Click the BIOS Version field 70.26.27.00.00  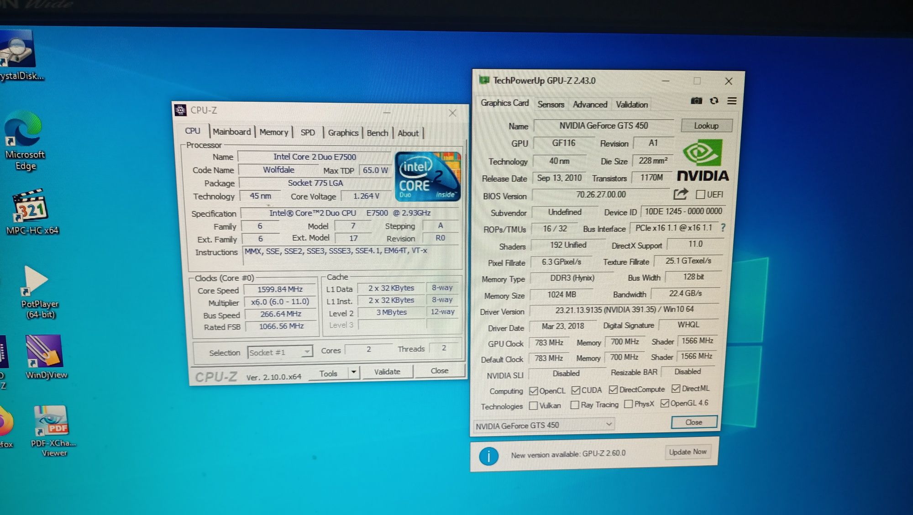coord(601,194)
